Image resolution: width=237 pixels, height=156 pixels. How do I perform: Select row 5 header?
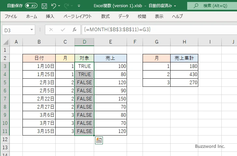[x=5, y=83]
